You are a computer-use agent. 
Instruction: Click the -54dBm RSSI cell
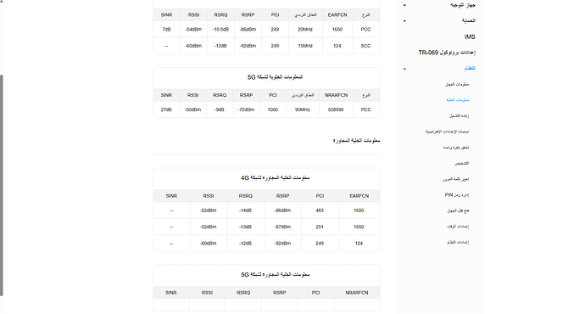click(x=193, y=30)
